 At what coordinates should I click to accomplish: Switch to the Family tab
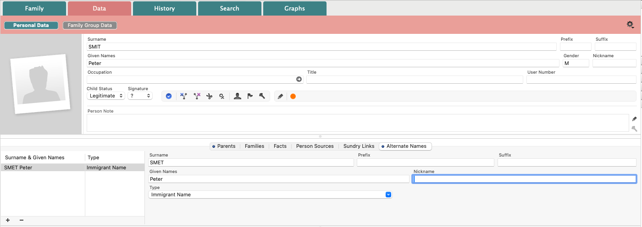tap(34, 8)
